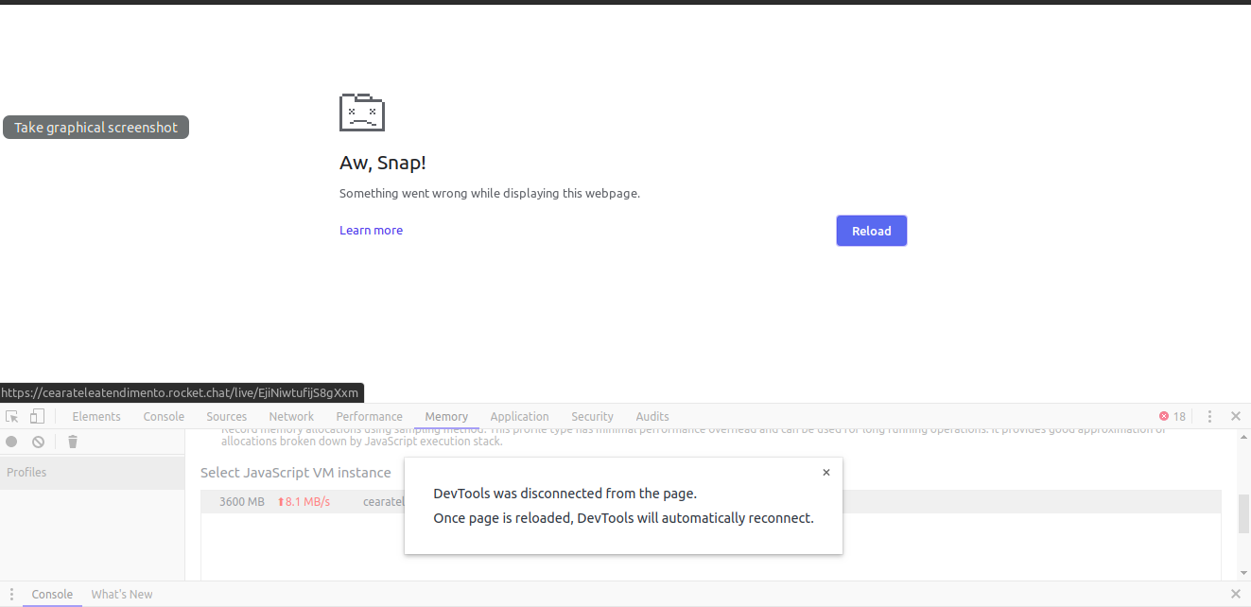Image resolution: width=1251 pixels, height=607 pixels.
Task: Select the Memory tab
Action: point(446,416)
